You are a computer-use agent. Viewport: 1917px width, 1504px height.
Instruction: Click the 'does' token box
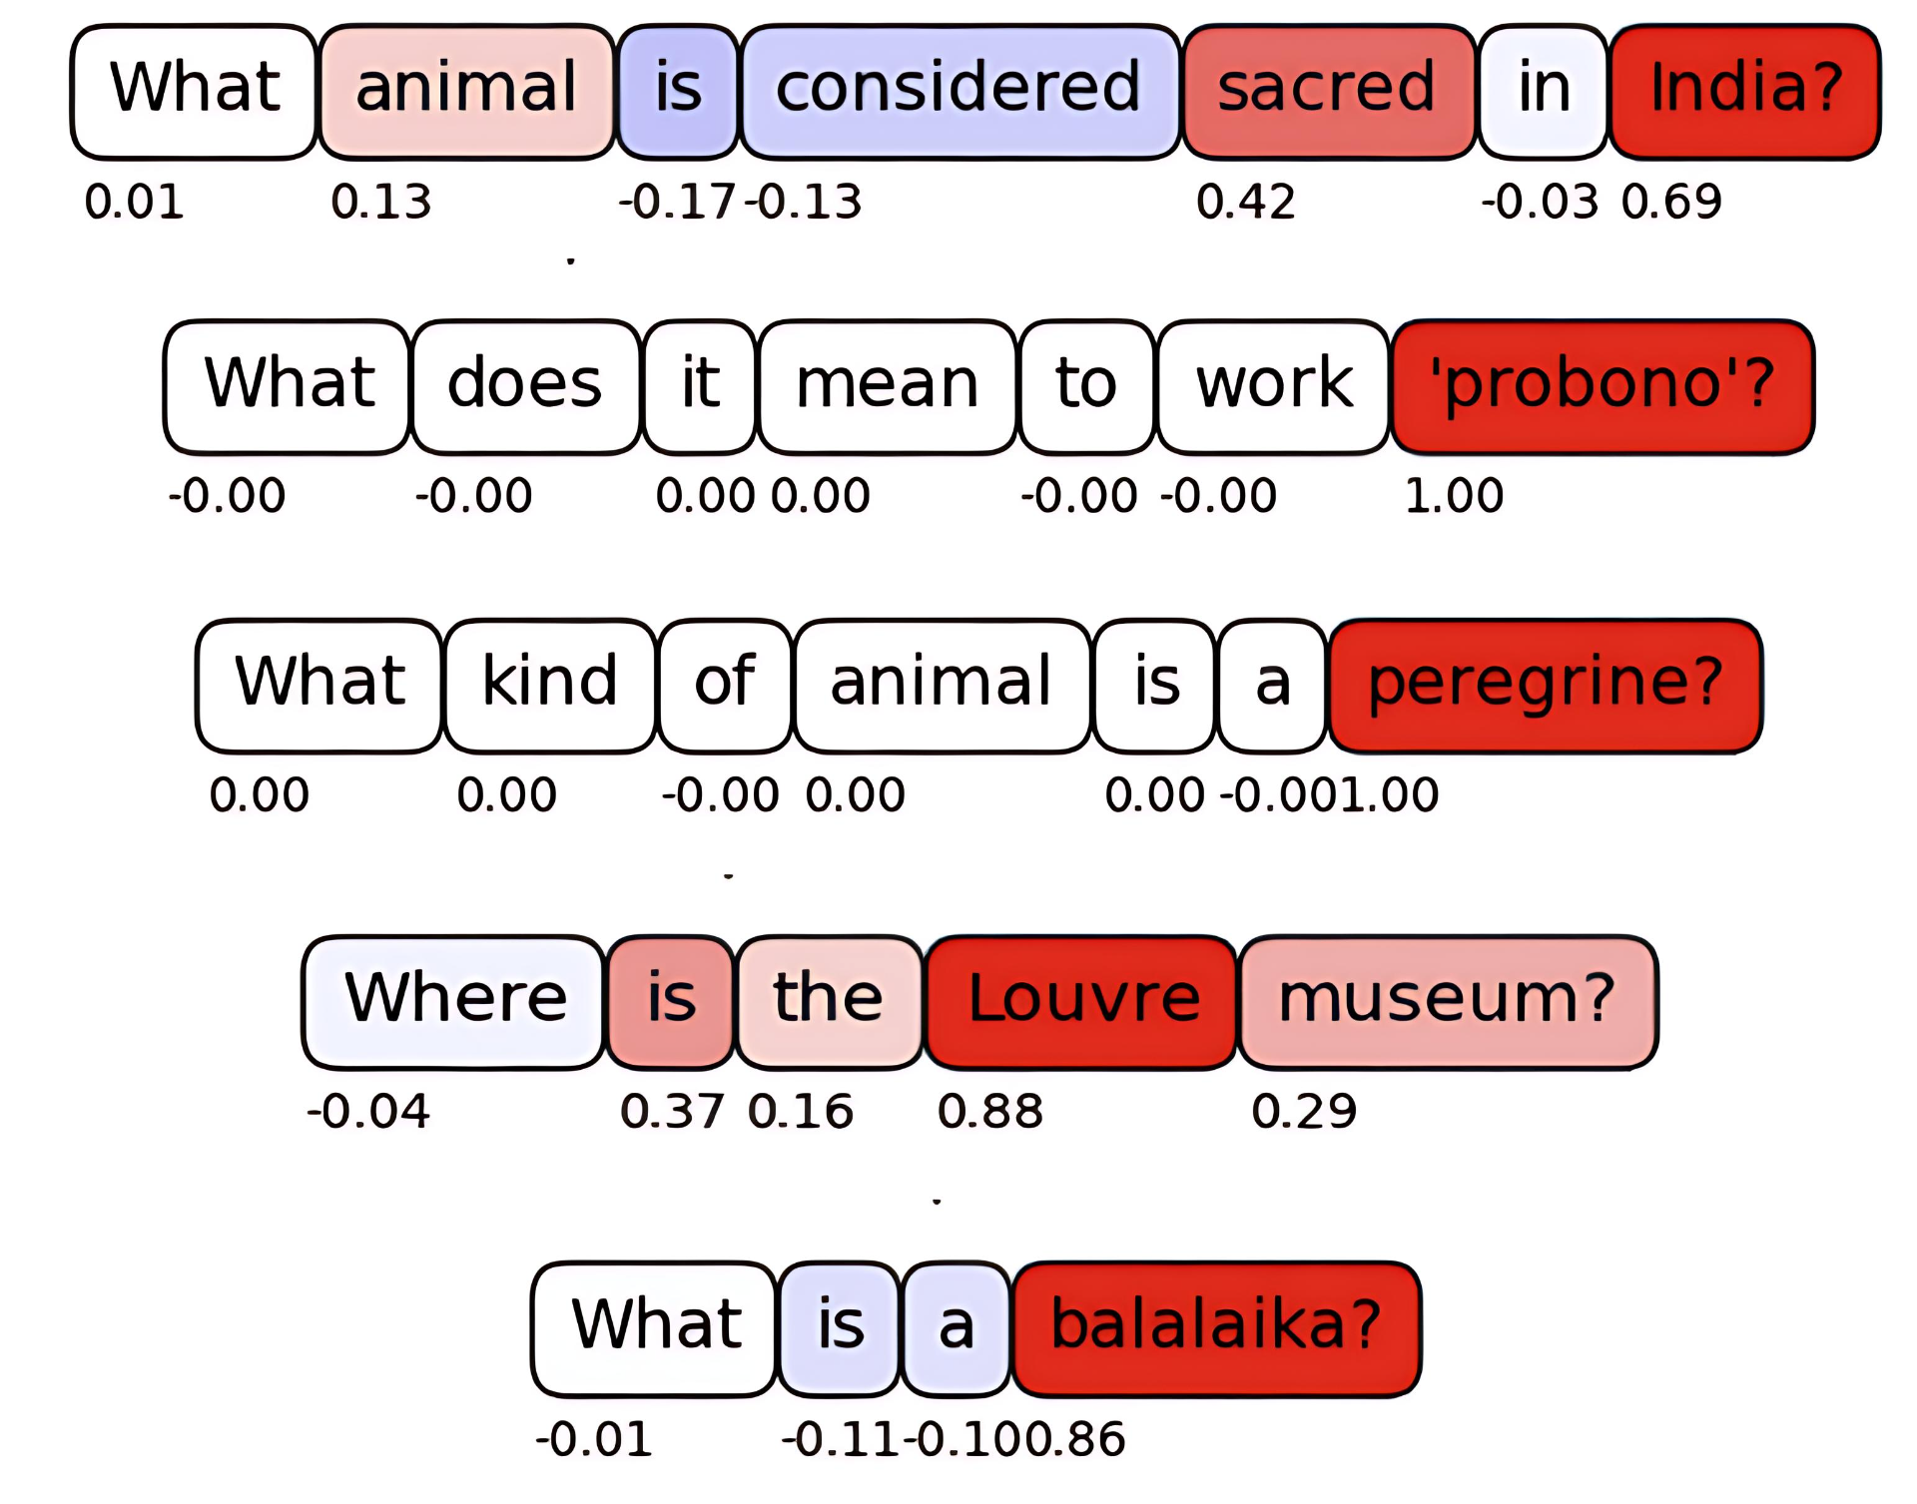[525, 387]
